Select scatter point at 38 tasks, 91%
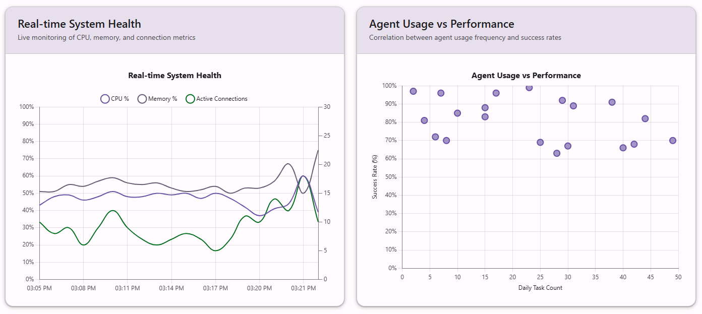 [x=612, y=102]
